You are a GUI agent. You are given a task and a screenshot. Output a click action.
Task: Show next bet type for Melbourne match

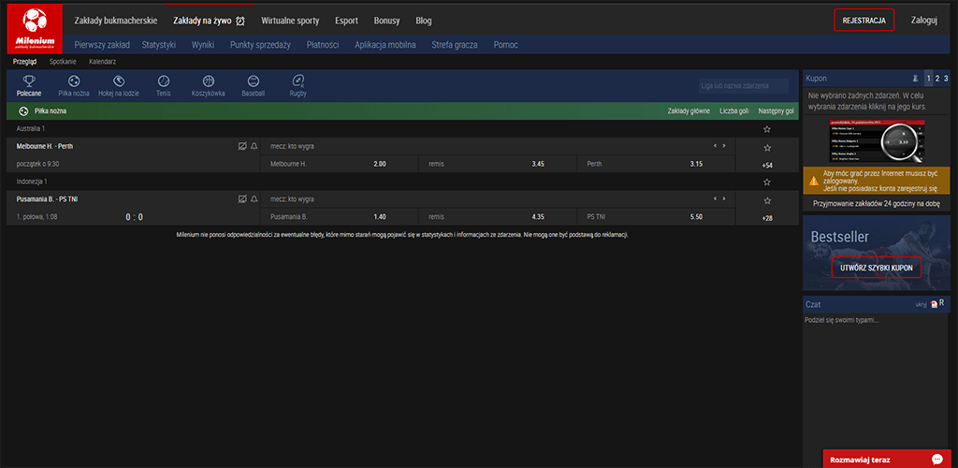(723, 147)
